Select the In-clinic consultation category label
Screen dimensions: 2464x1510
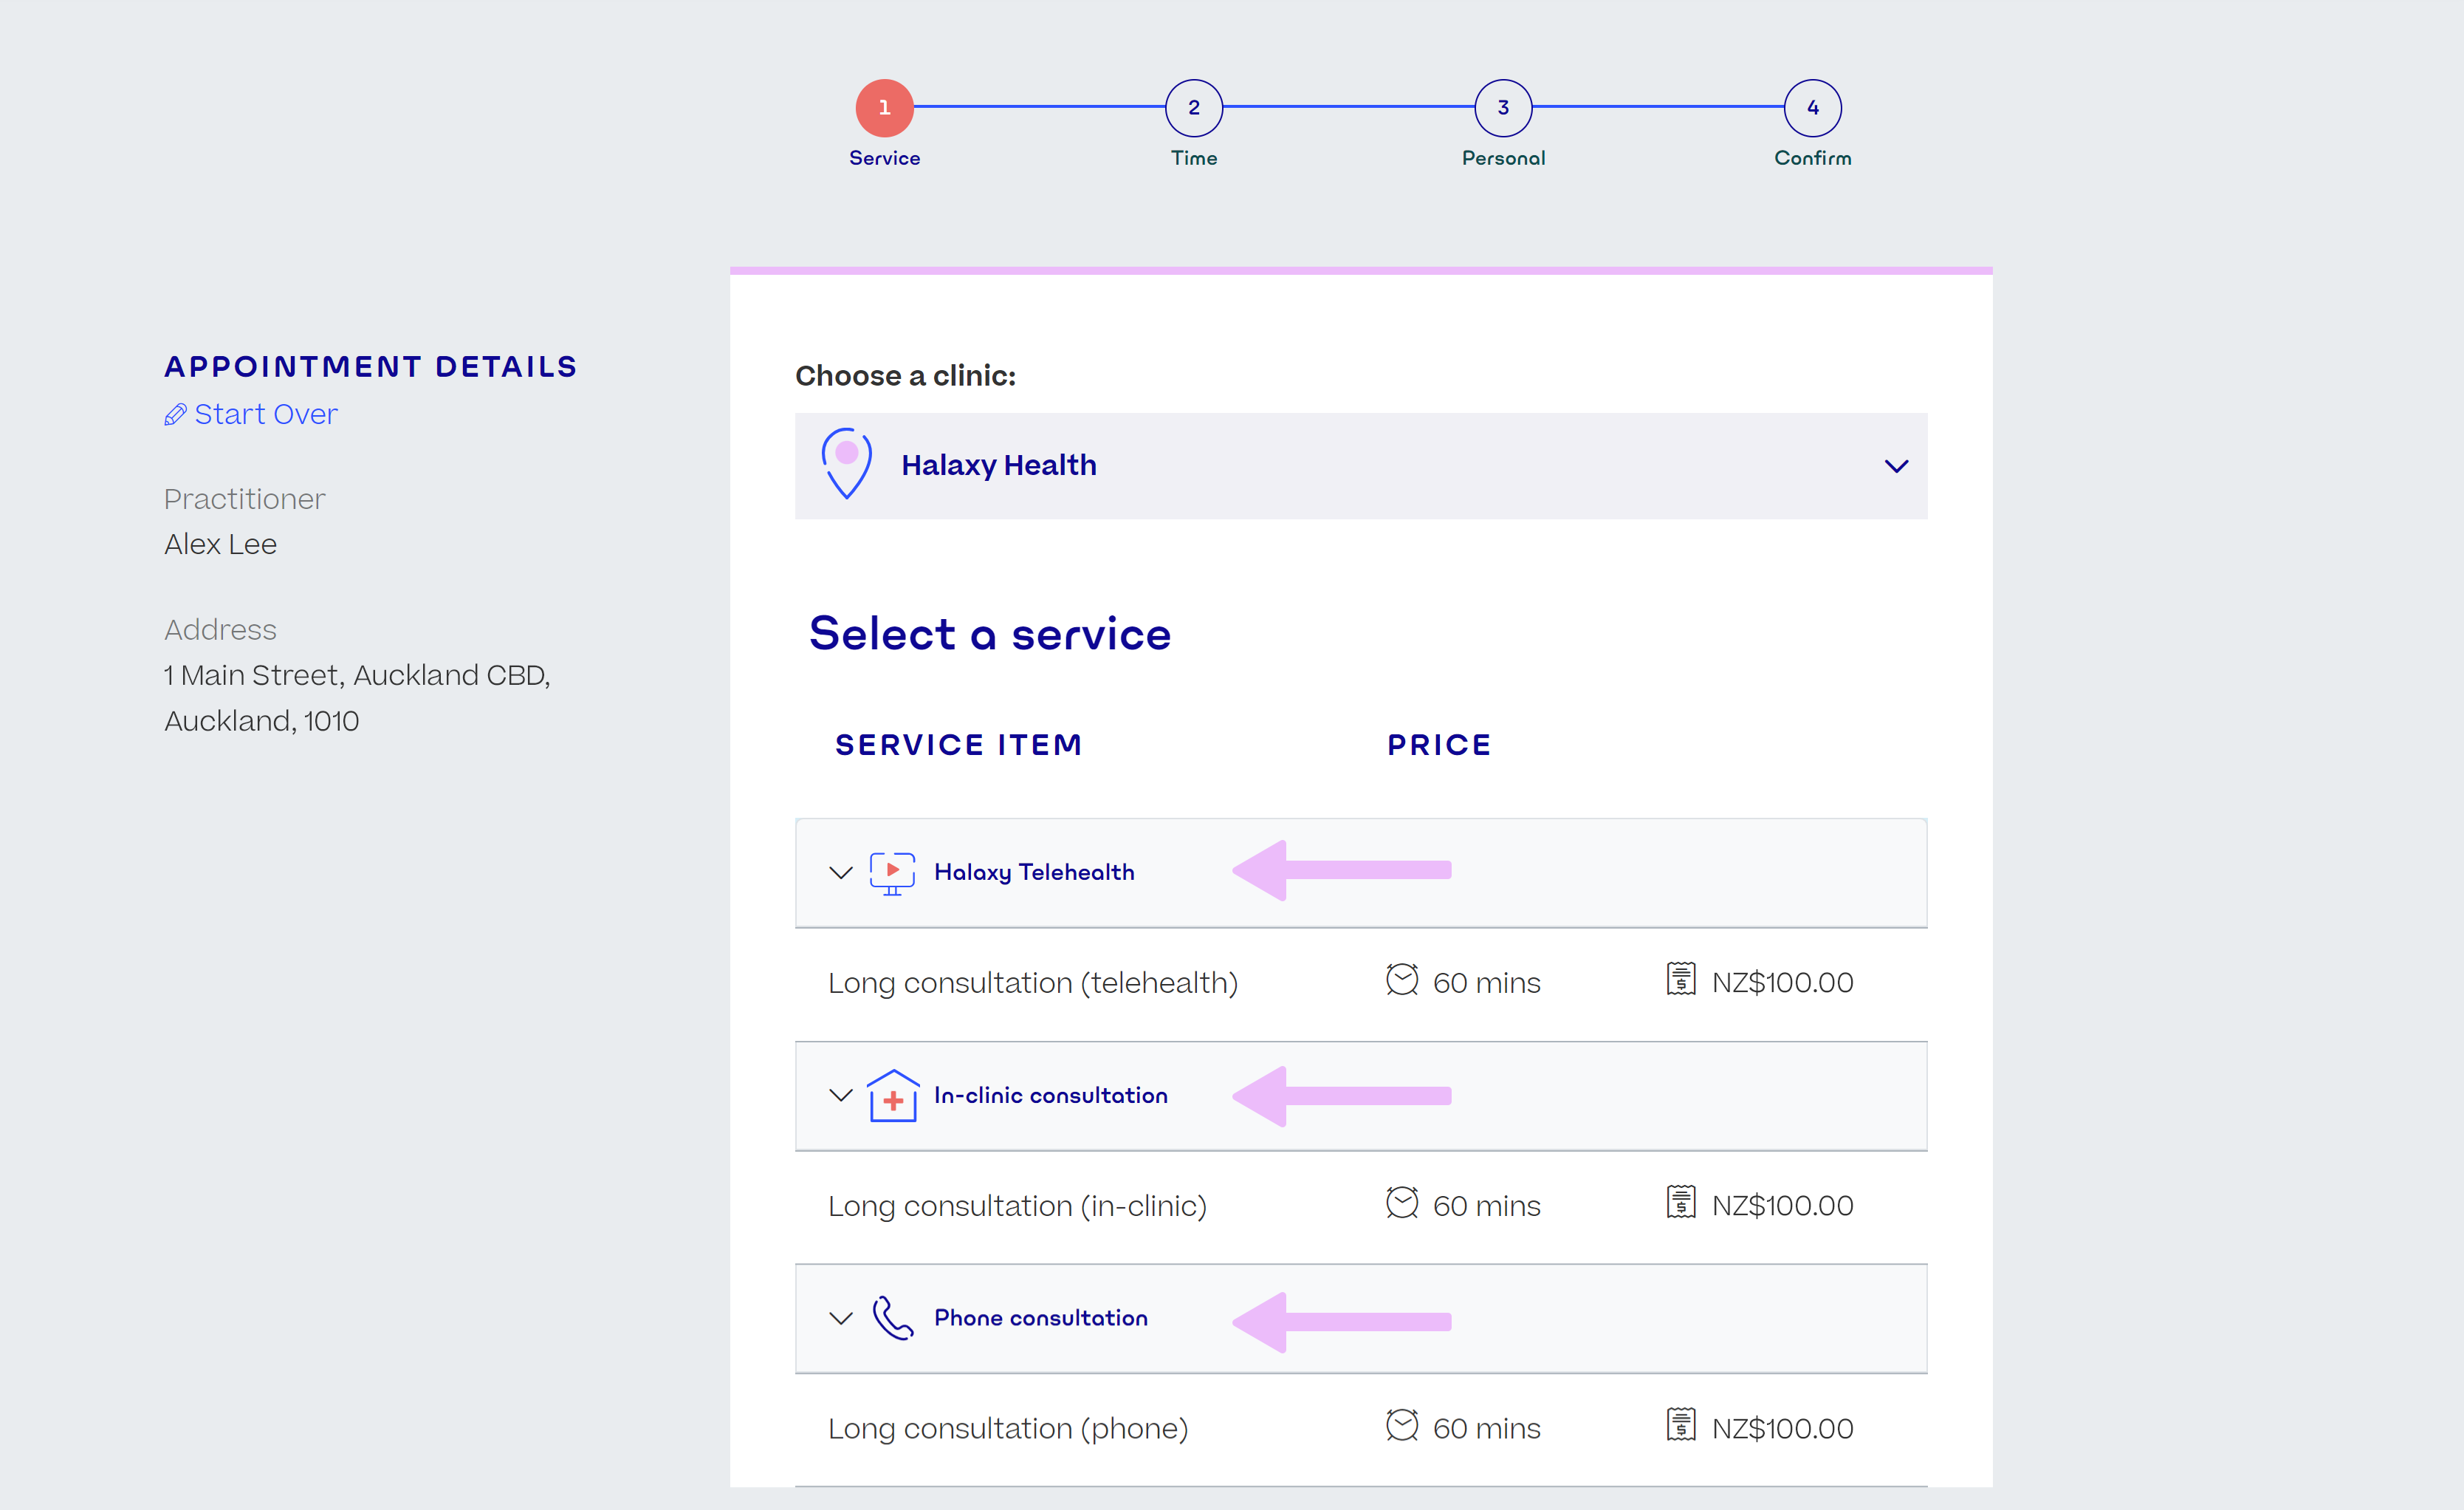(1050, 1096)
